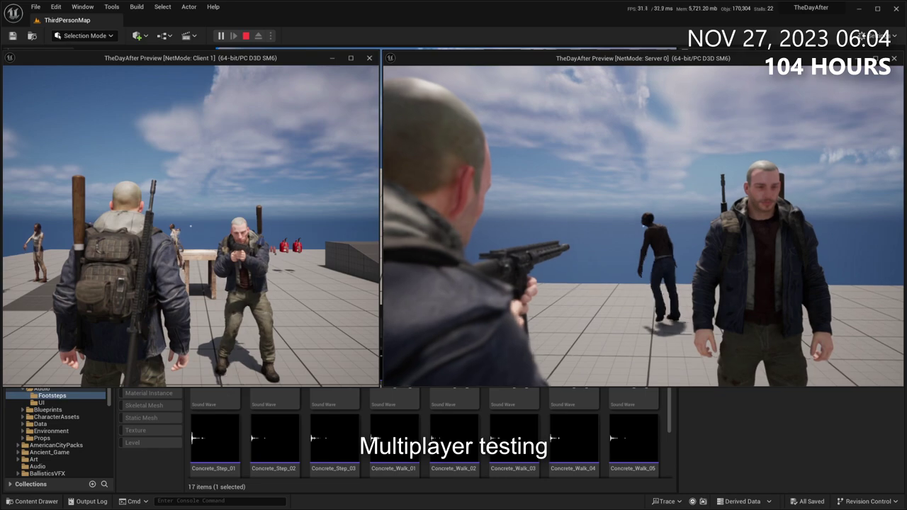Open the Help menu
This screenshot has width=907, height=510.
click(213, 6)
